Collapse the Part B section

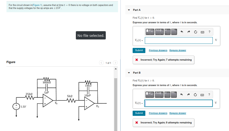pyautogui.click(x=129, y=73)
